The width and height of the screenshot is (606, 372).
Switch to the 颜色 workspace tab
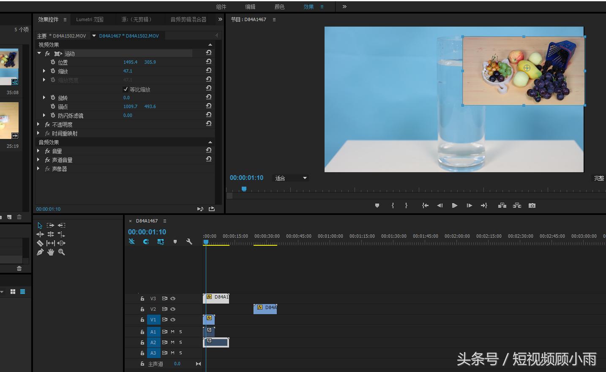279,7
